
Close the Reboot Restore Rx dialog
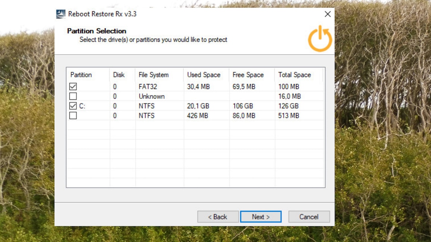(x=327, y=14)
